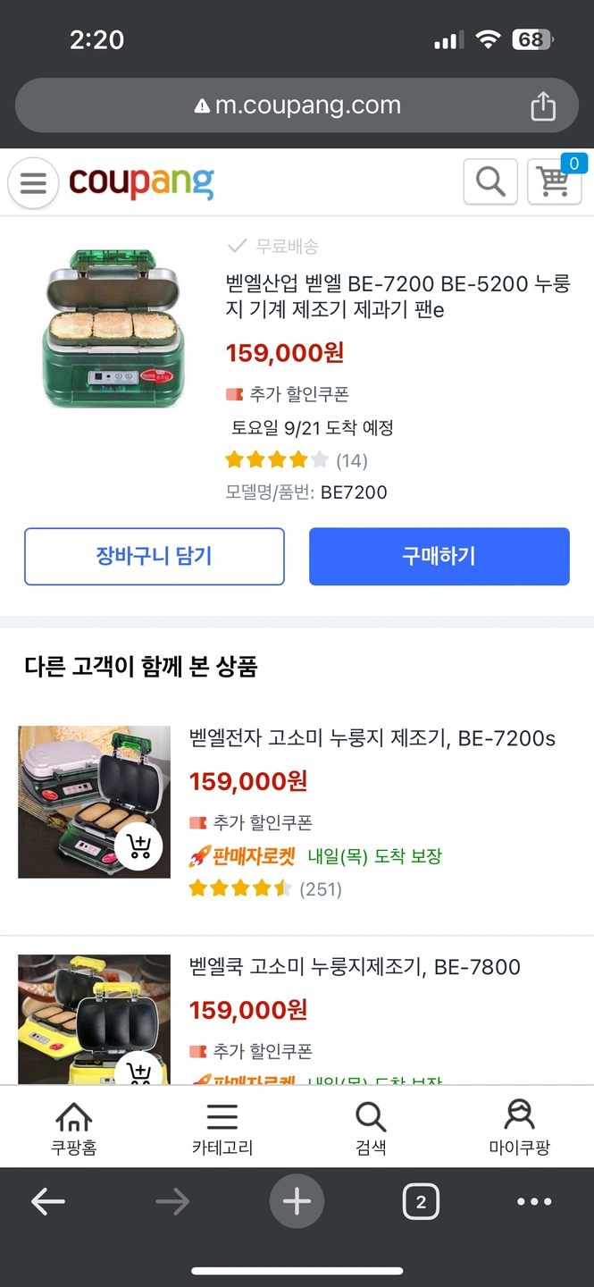
Task: Select 검색 tab in bottom navigation
Action: click(x=371, y=1128)
